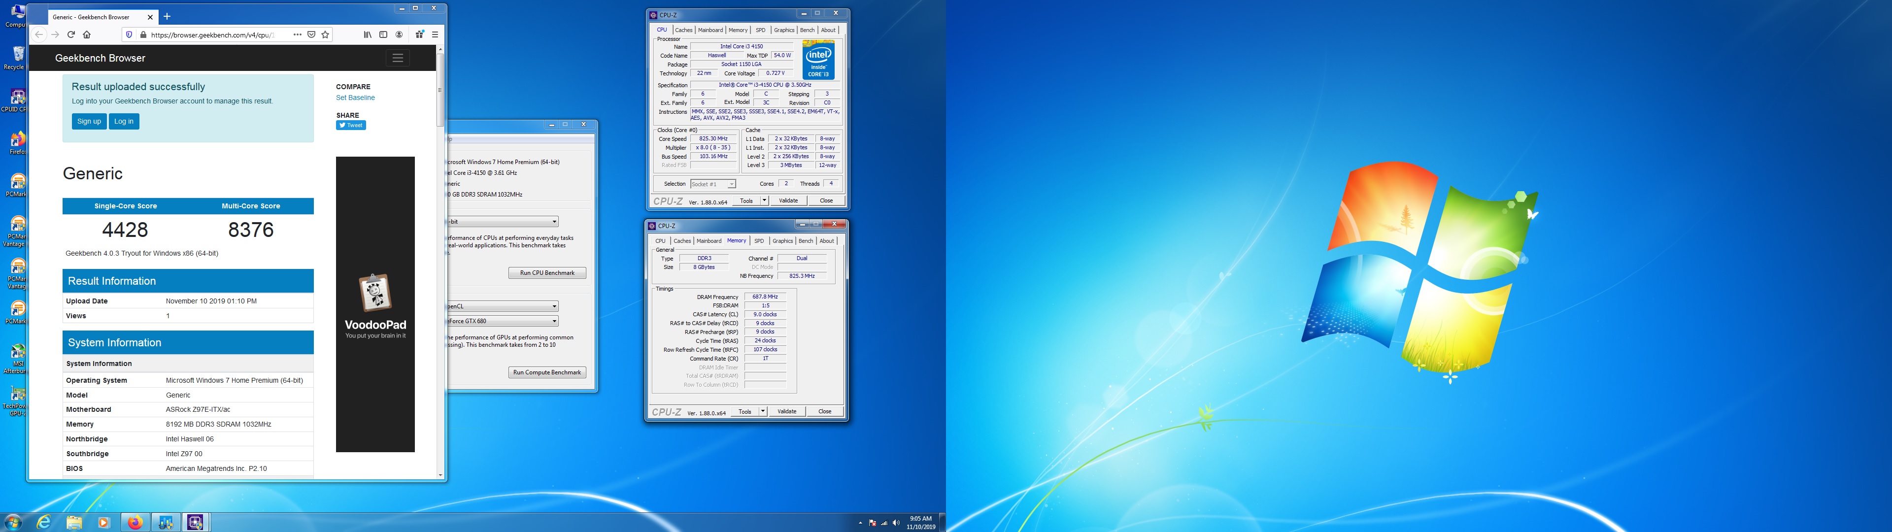Select CPU tab in lower CPU-Z
1892x532 pixels.
(x=660, y=241)
